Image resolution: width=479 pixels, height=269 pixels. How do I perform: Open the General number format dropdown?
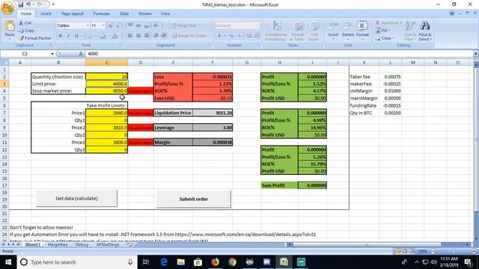[x=257, y=25]
